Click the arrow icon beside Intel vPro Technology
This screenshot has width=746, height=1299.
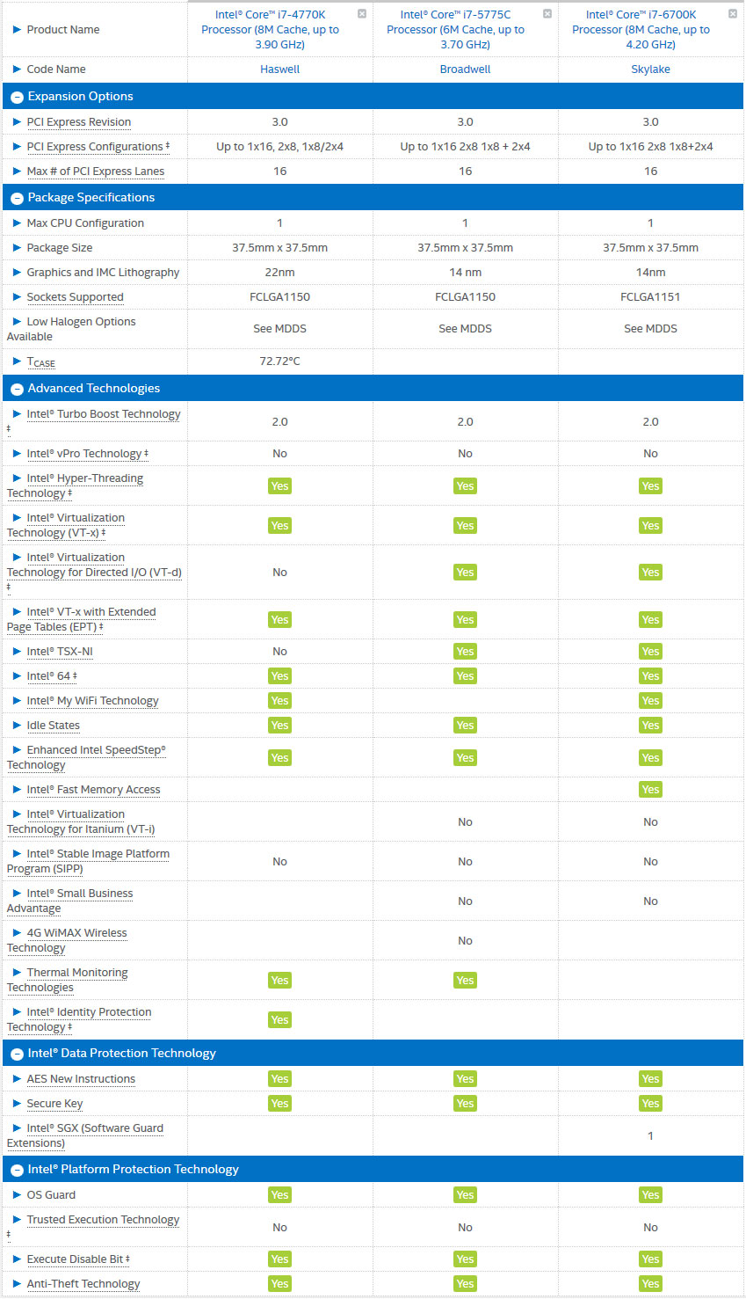[x=17, y=454]
